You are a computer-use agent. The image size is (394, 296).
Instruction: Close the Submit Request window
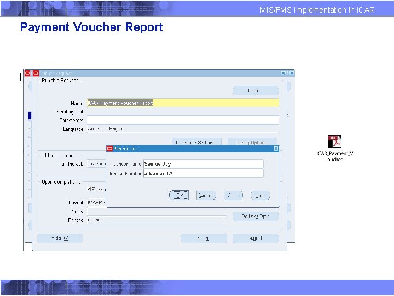[283, 73]
